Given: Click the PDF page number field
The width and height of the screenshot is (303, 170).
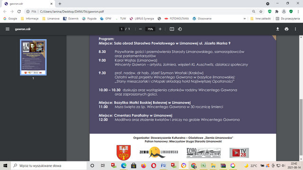Looking at the screenshot, I should pyautogui.click(x=122, y=29).
